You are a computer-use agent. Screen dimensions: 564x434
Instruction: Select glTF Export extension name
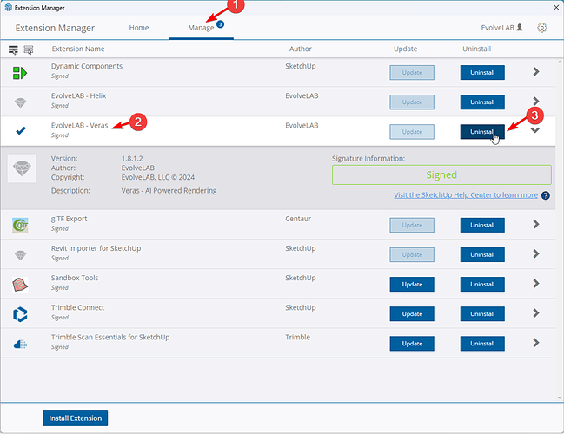(x=69, y=219)
